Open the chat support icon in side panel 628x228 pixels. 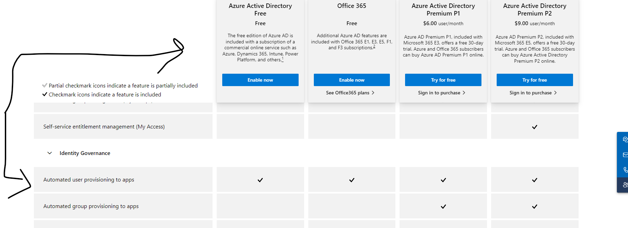coord(625,139)
